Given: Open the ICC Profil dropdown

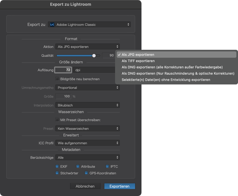Looking at the screenshot, I should point(87,143).
